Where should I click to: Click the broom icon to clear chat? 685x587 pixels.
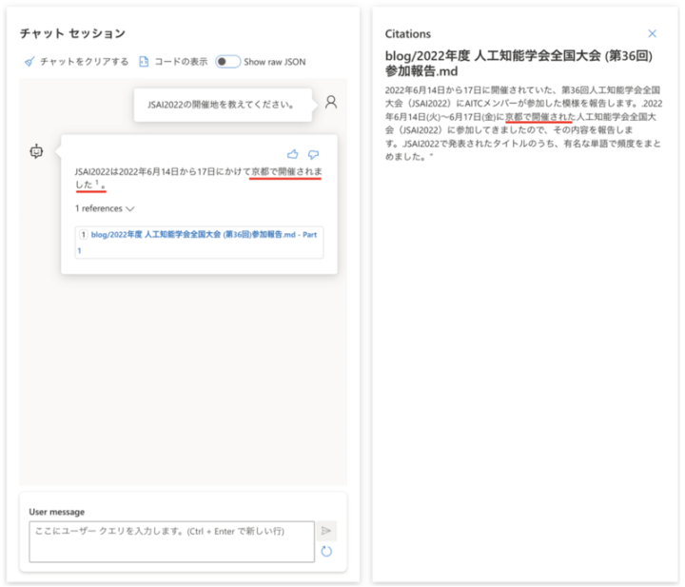coord(29,62)
